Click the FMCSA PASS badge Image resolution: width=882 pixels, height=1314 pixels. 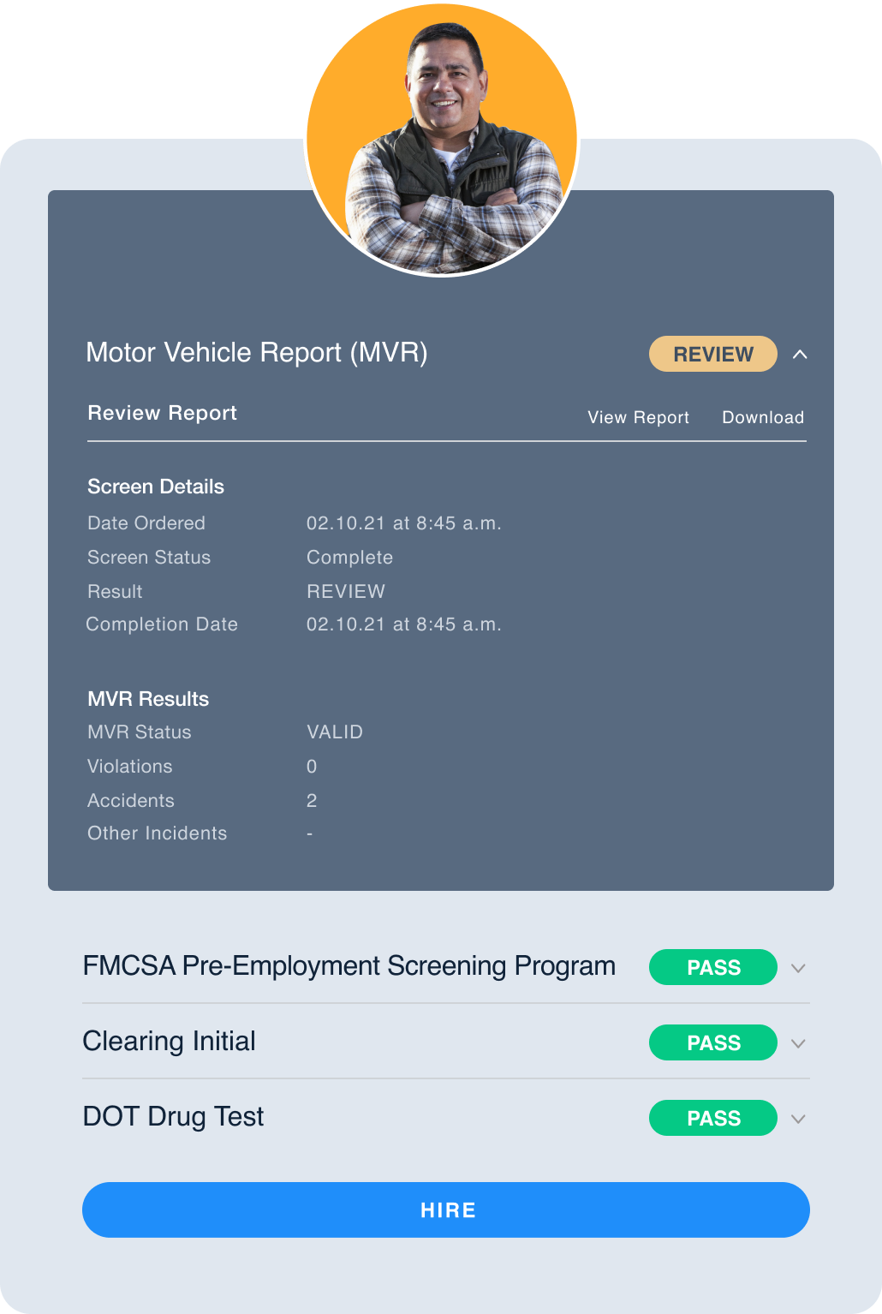(713, 967)
